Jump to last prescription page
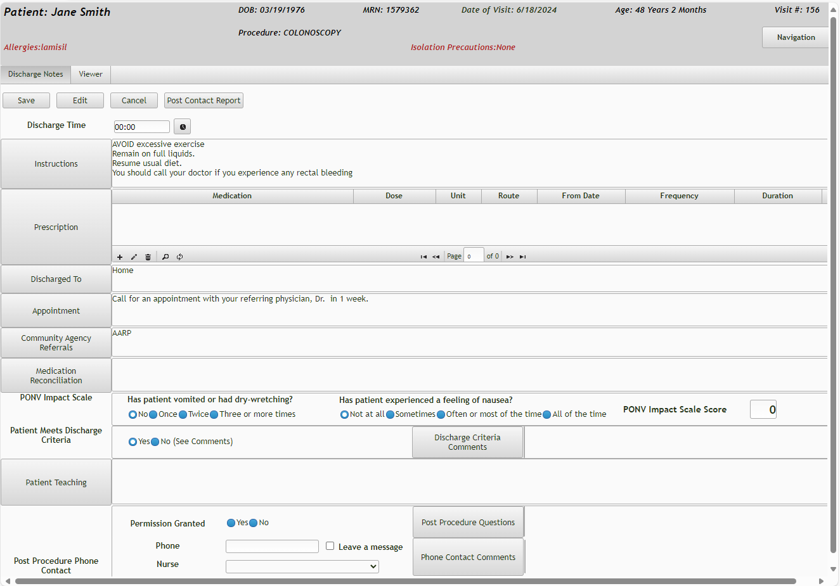 (523, 257)
